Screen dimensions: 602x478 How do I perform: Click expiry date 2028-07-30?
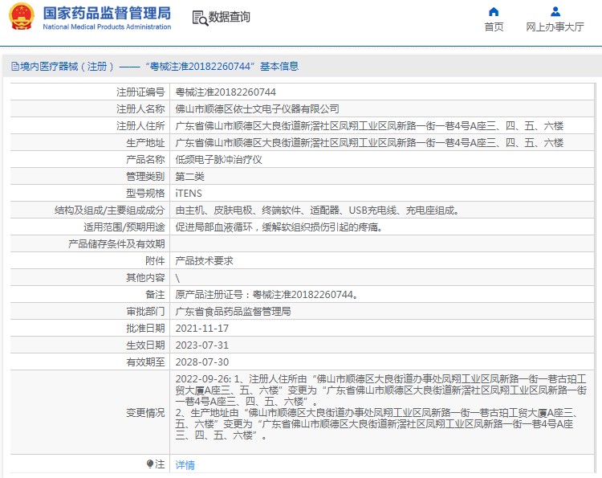click(x=201, y=362)
